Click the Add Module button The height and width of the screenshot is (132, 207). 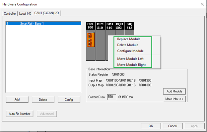174,91
